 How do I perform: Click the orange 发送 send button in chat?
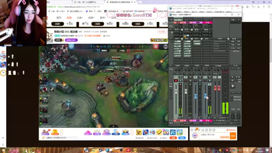pos(233,136)
